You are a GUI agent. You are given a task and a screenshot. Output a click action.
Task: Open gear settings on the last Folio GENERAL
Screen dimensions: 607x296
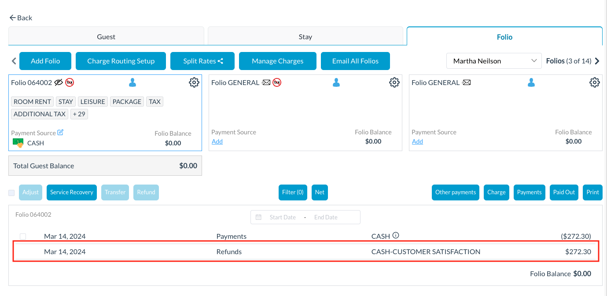[594, 82]
